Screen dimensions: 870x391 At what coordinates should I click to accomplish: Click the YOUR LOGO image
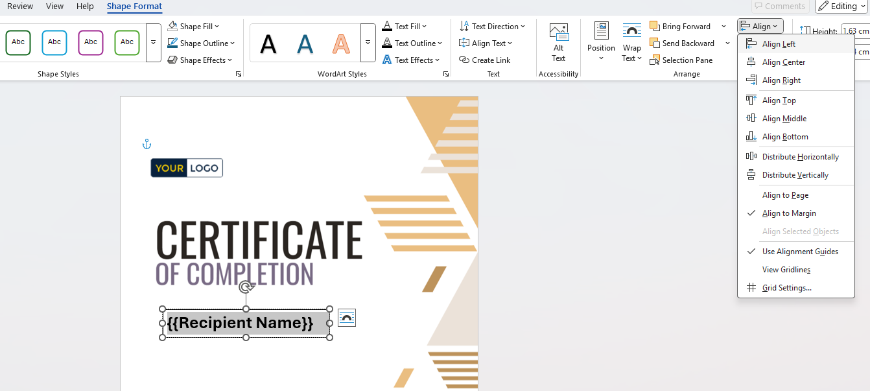click(x=187, y=168)
